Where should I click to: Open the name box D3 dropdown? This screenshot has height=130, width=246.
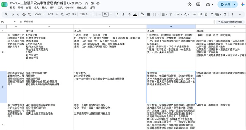point(15,22)
